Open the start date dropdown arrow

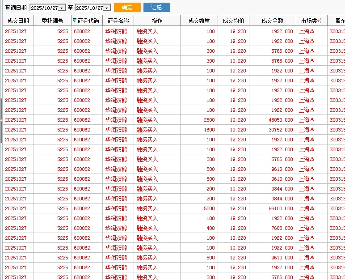[x=62, y=8]
